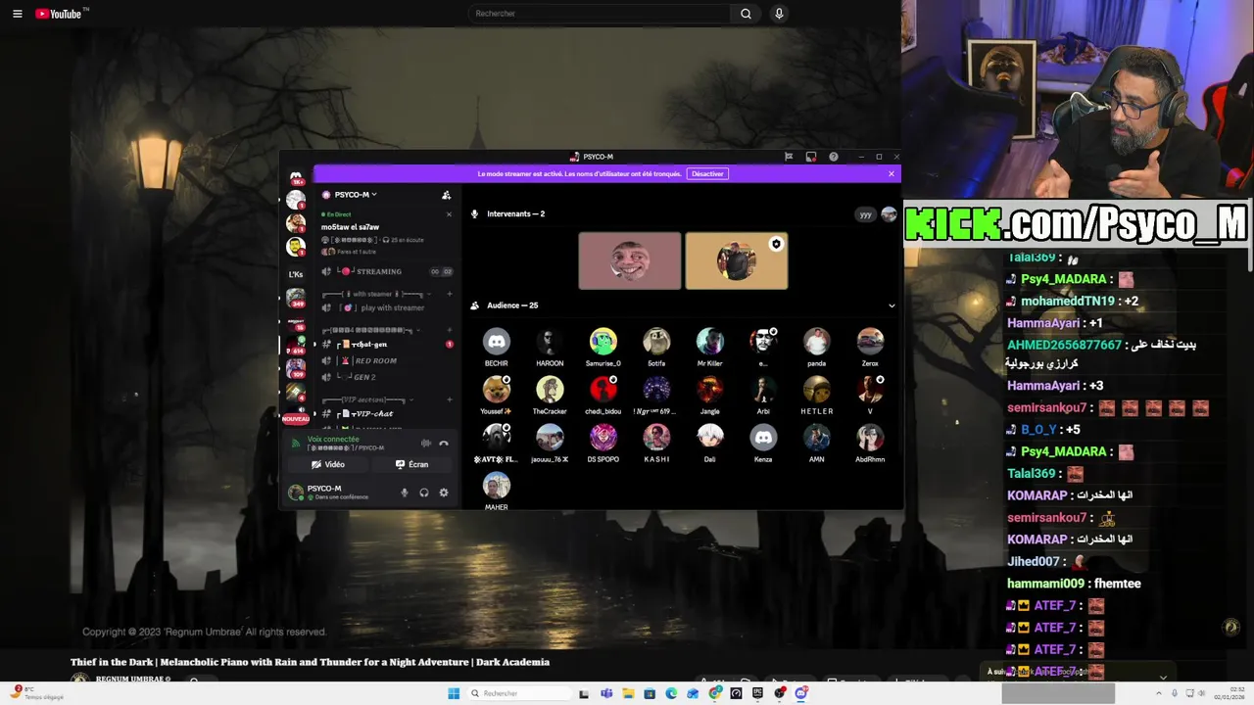1254x705 pixels.
Task: Toggle noise suppression waveform icon
Action: [x=425, y=444]
